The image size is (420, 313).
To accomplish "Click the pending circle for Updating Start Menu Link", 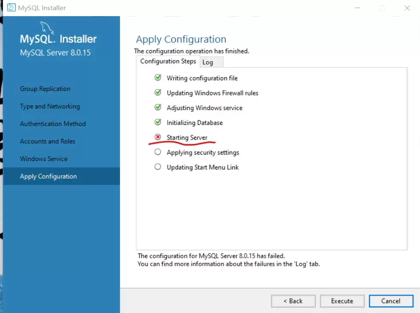I will point(158,167).
